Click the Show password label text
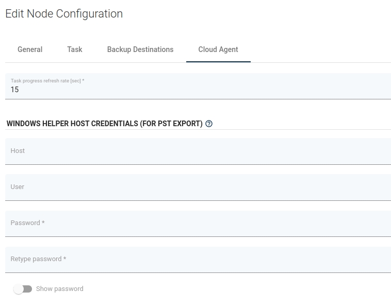The image size is (391, 308). point(59,289)
